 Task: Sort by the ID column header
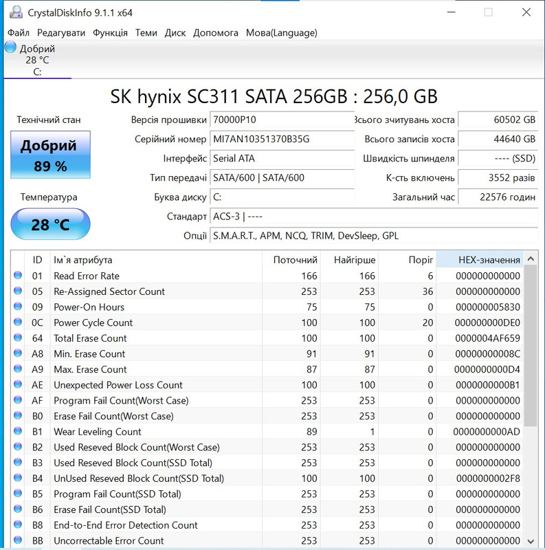pos(37,260)
